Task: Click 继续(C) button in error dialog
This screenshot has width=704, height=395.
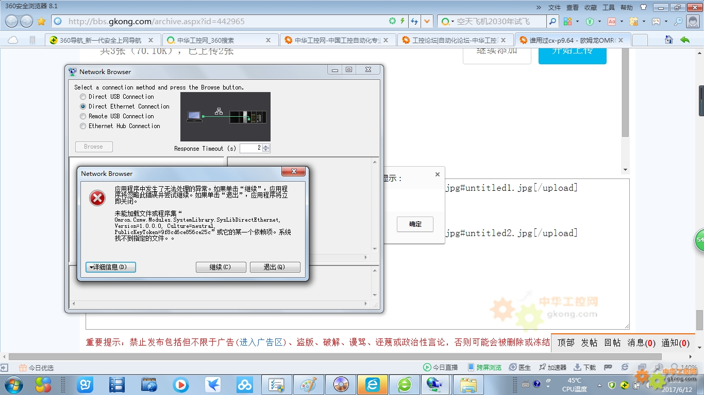Action: tap(220, 267)
